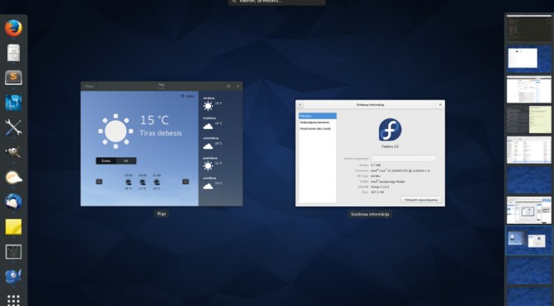Screen dimensions: 554x306
Task: Close the Sistēmas informācija window
Action: [440, 104]
